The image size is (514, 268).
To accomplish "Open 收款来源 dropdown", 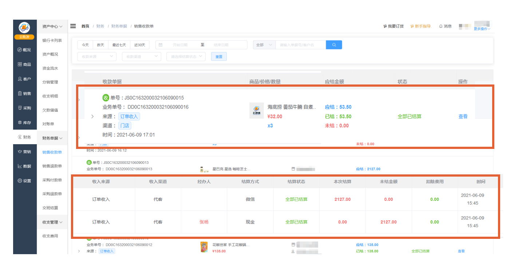I will [97, 56].
